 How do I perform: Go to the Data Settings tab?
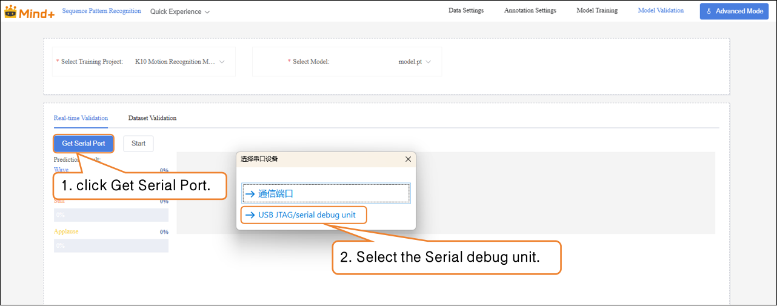tap(465, 10)
